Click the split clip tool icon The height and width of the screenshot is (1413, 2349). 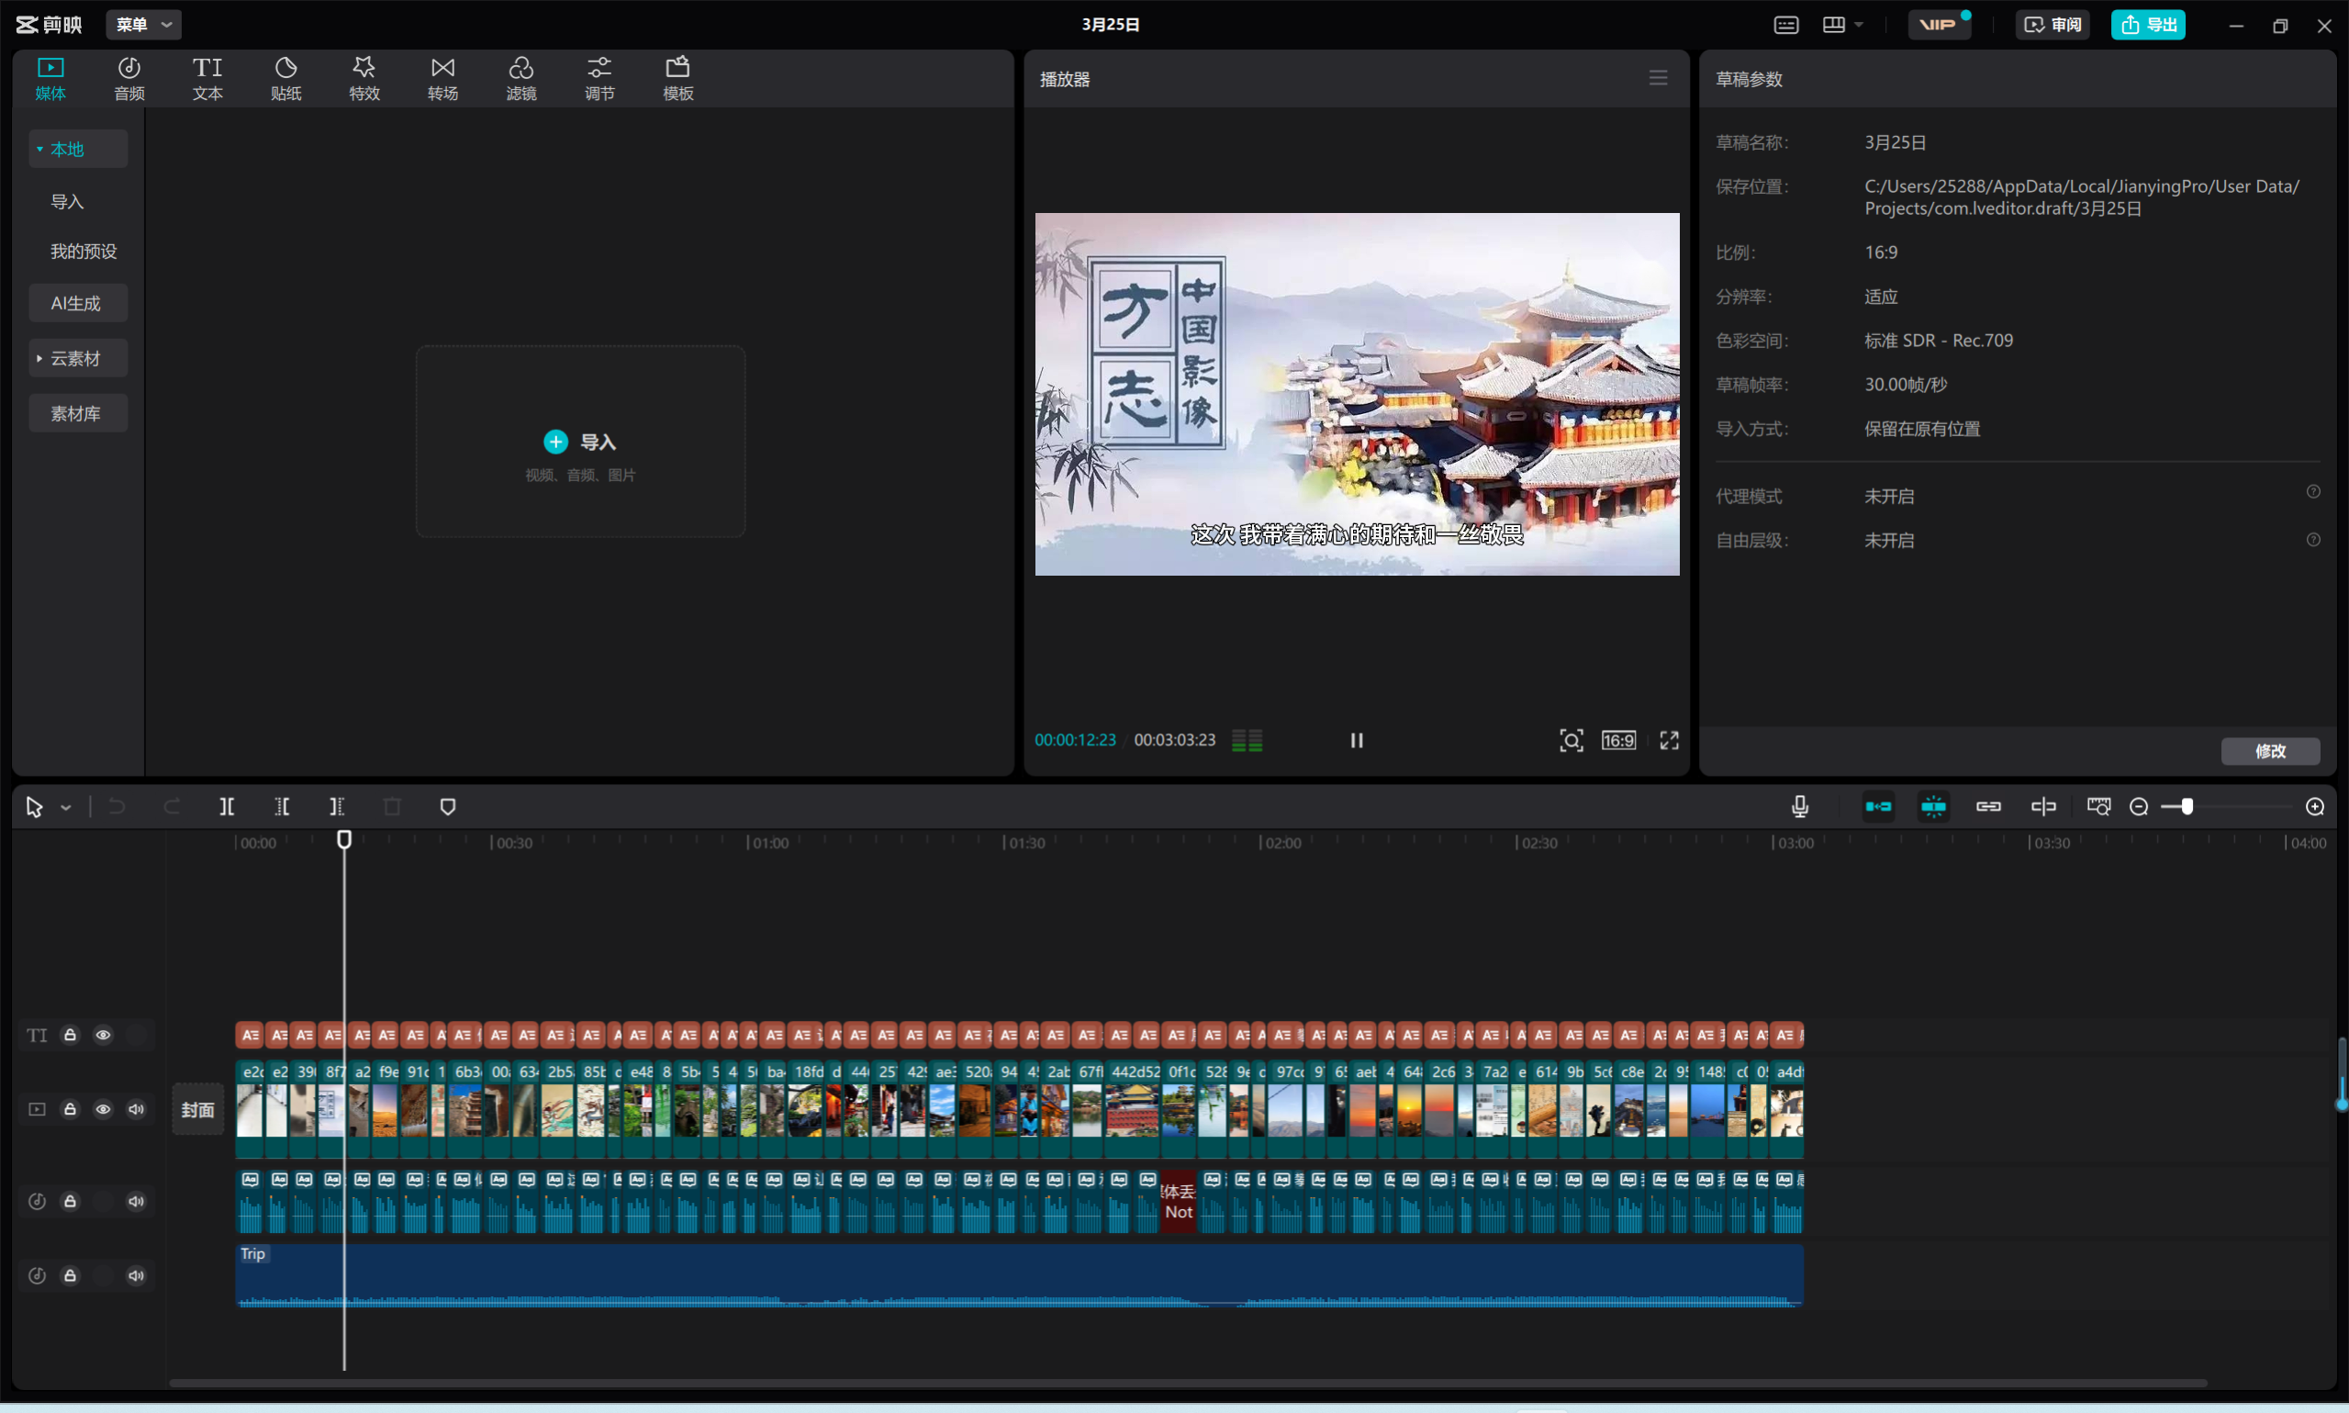[x=227, y=806]
